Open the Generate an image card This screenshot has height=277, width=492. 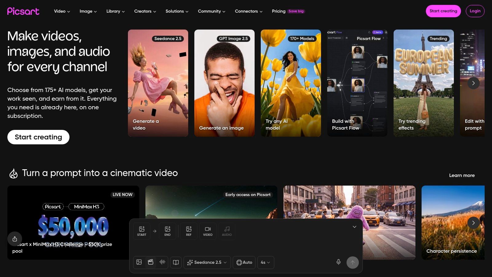[x=224, y=83]
